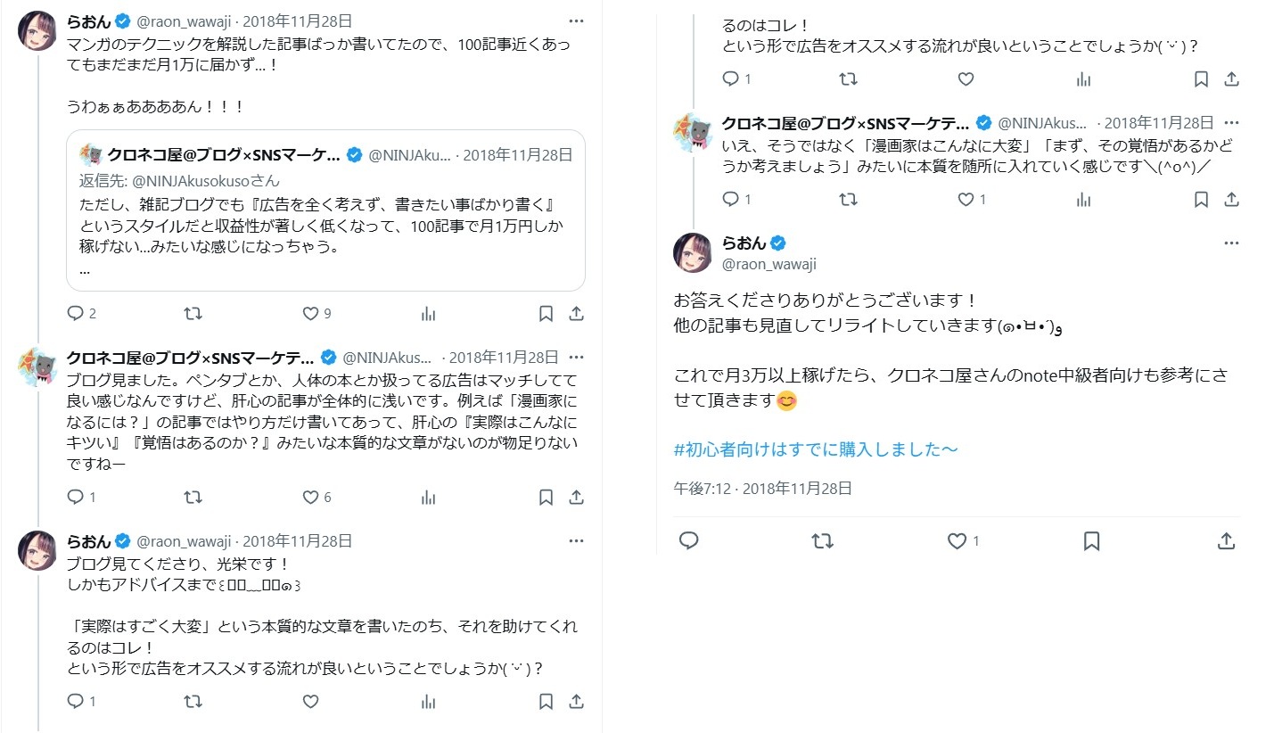
Task: Share the top tweet with 9 likes
Action: [x=576, y=314]
